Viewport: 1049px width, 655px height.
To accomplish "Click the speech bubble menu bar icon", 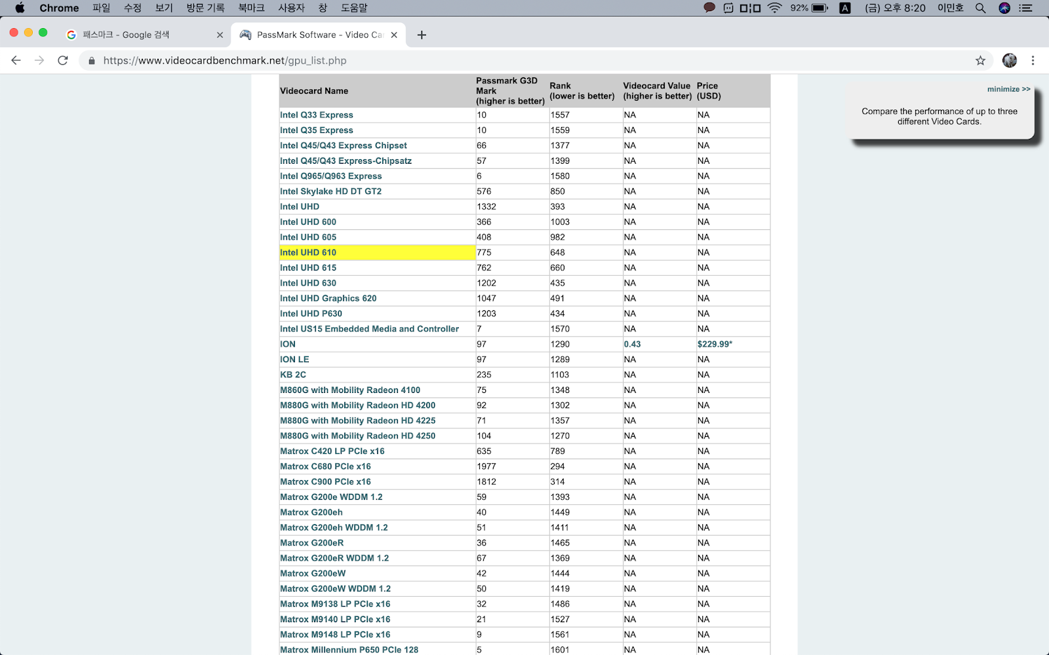I will point(709,8).
